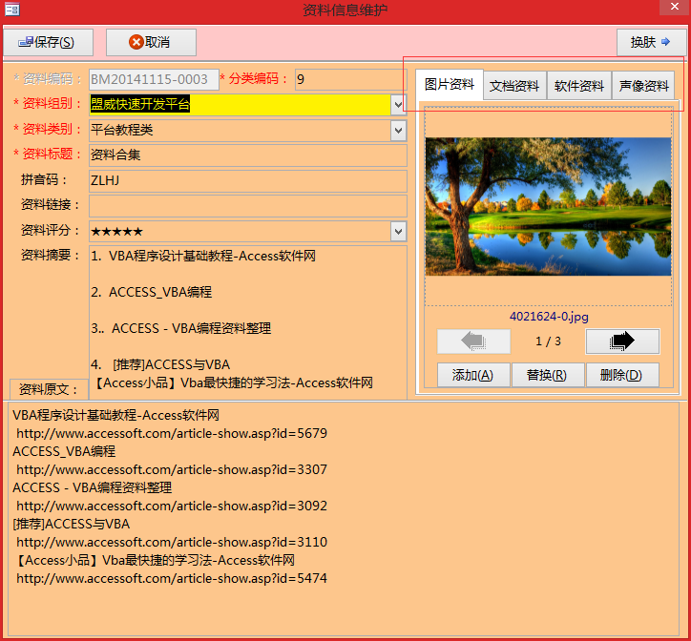Click the 取消 cancel button
This screenshot has height=641, width=691.
coord(151,42)
